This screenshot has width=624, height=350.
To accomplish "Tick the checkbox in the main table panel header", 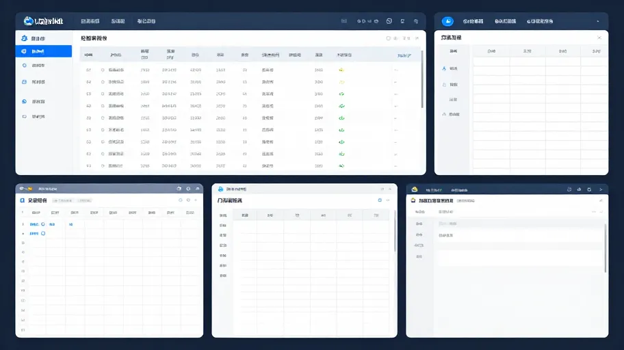I will tap(389, 38).
